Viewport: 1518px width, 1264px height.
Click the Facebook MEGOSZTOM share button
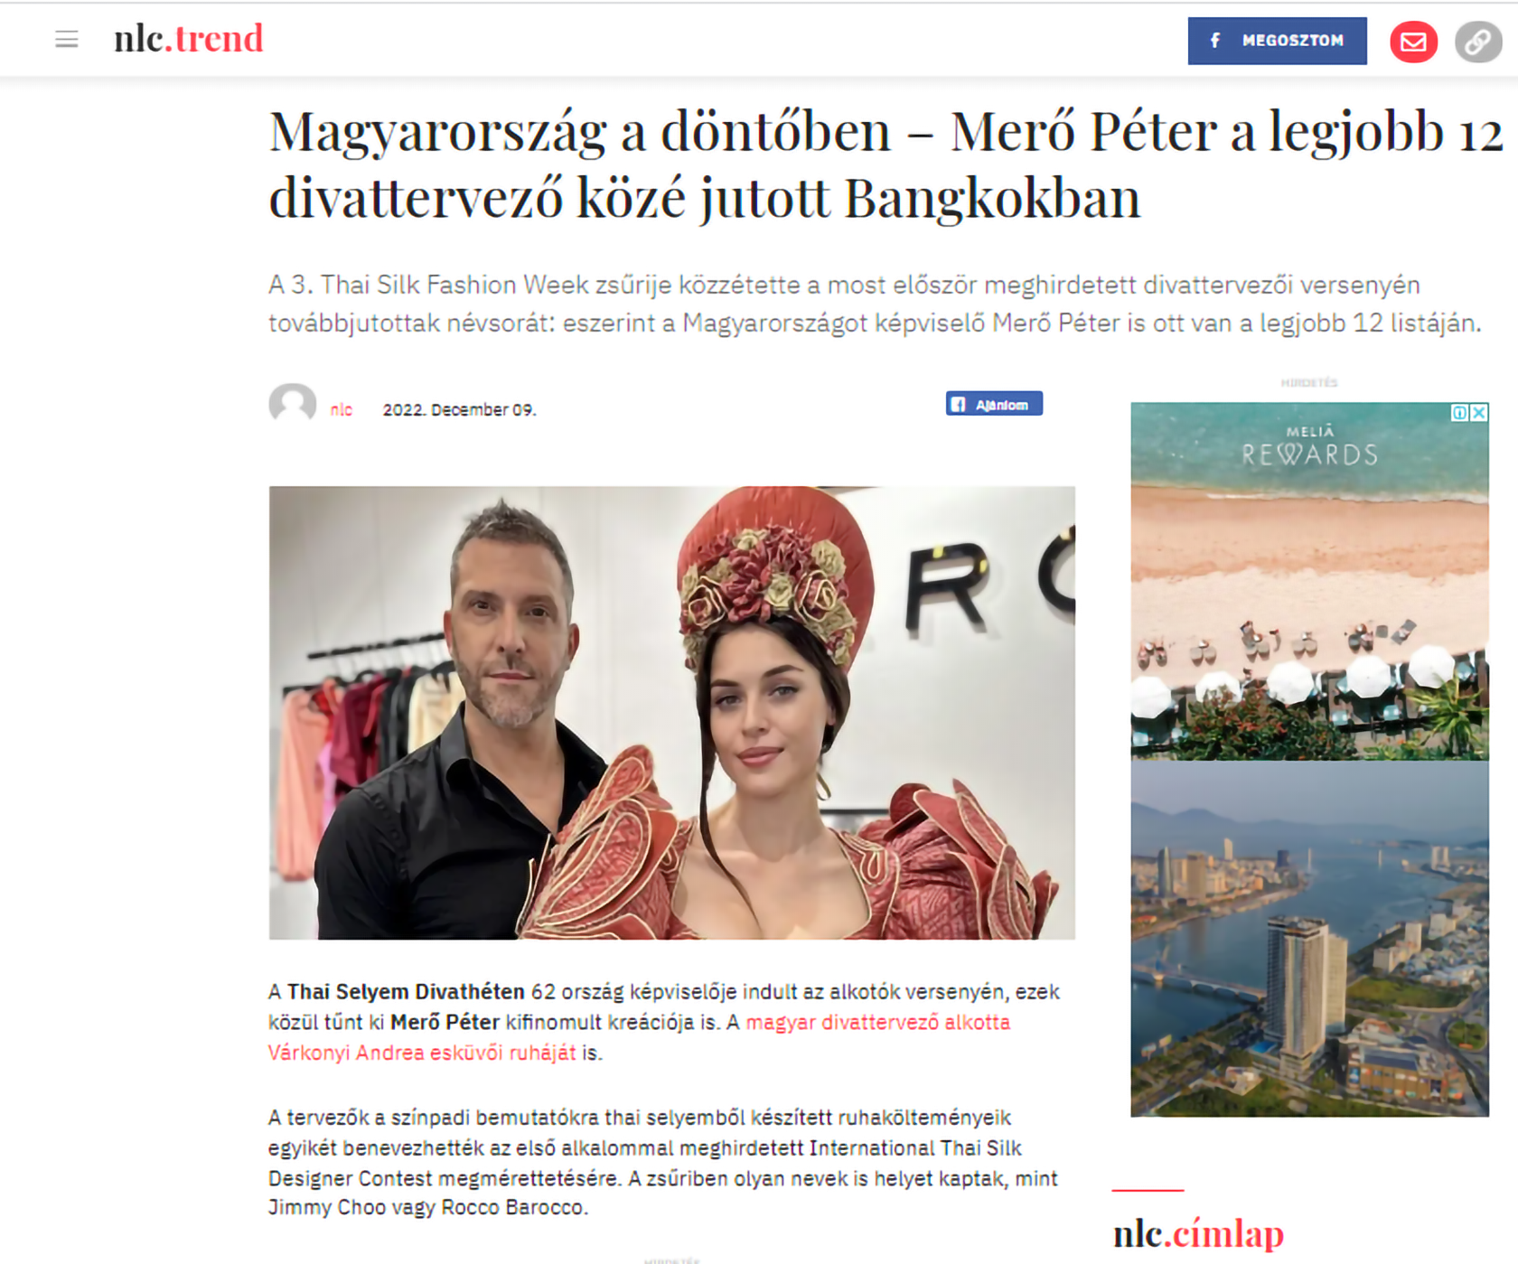(1277, 41)
